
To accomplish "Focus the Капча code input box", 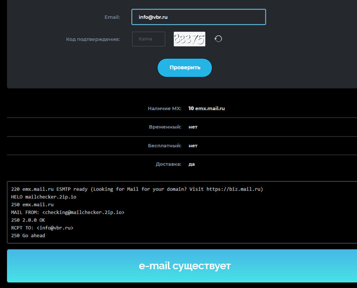I will tap(148, 39).
